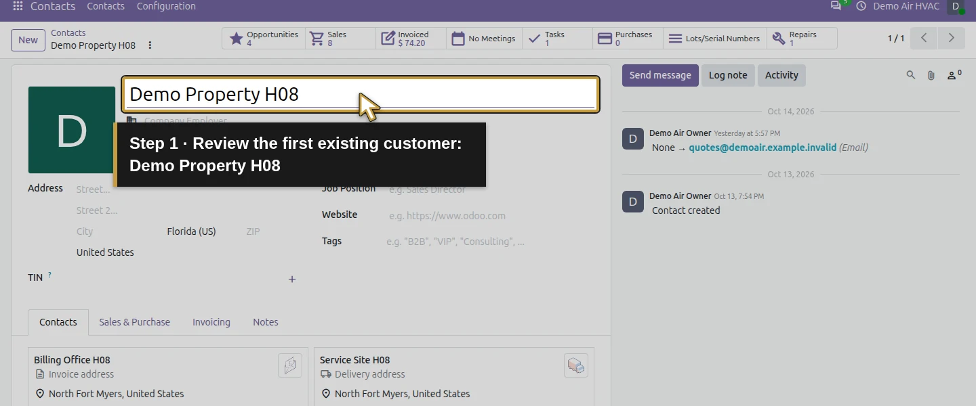
Task: Click the City field
Action: point(117,231)
